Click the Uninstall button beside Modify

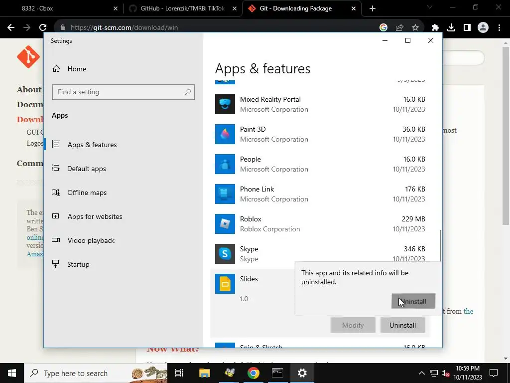coord(402,325)
